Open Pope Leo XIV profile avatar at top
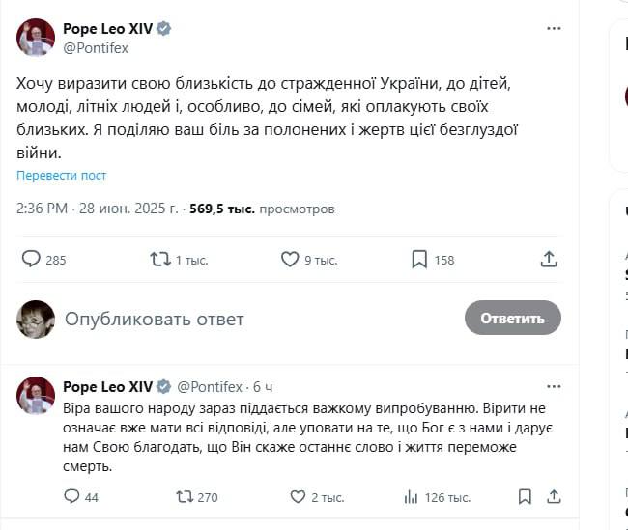The height and width of the screenshot is (530, 628). pos(36,37)
